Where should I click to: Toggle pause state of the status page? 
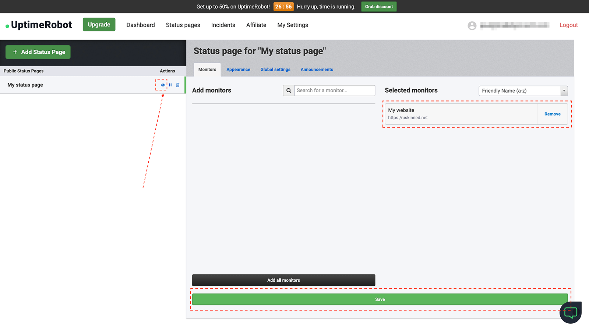click(x=170, y=85)
